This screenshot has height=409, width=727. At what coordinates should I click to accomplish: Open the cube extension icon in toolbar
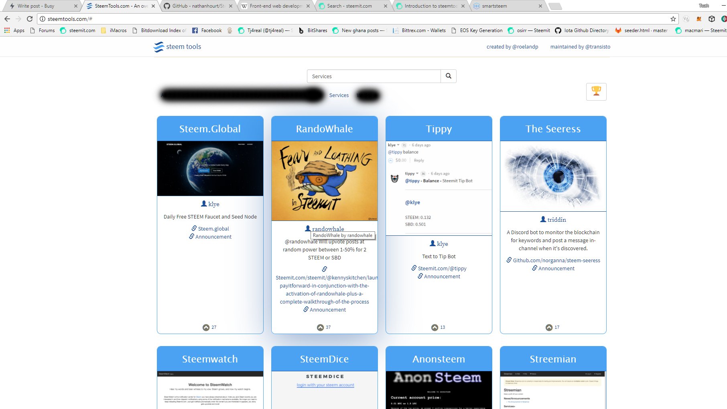tap(712, 19)
